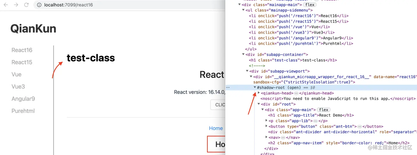Select the h1 class="app-title" React Demo line
This screenshot has height=155, width=417.
click(x=311, y=115)
